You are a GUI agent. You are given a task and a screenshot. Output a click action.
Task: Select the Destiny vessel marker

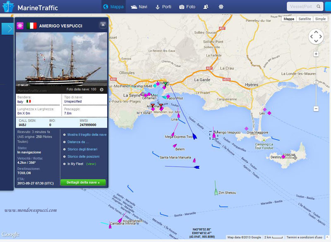click(283, 157)
